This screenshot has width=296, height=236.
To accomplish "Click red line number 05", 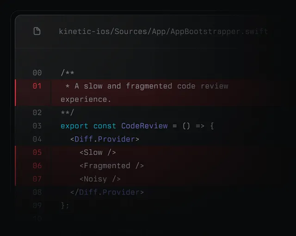I will tap(37, 152).
